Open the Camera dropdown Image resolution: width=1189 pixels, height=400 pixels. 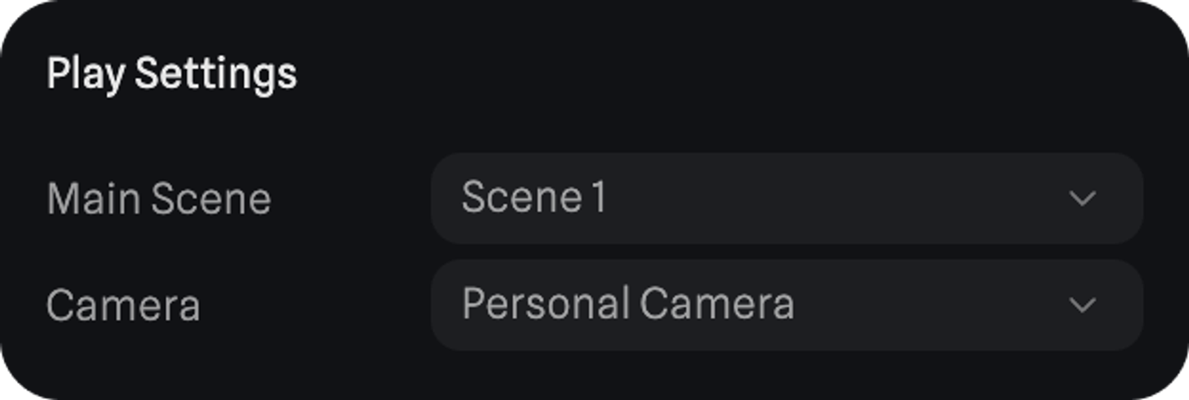click(x=786, y=305)
